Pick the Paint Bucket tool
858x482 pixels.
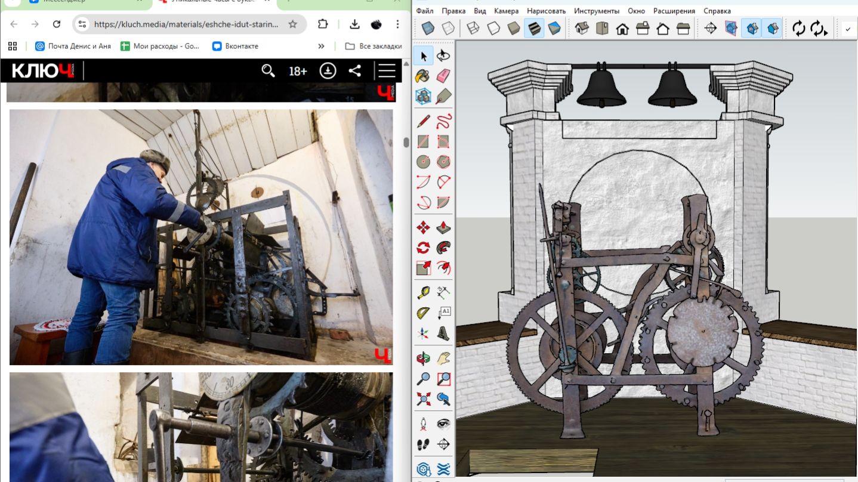423,76
